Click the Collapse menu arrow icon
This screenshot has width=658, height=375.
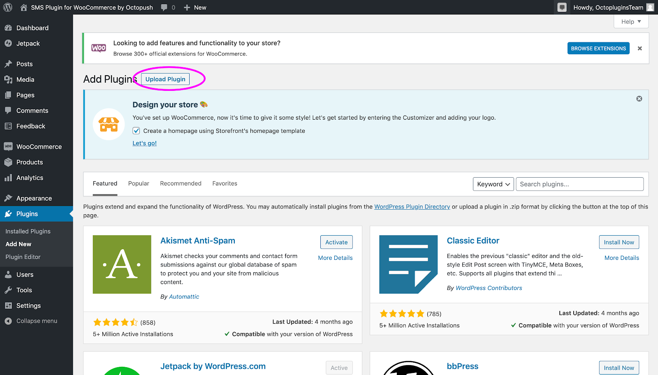(8, 321)
